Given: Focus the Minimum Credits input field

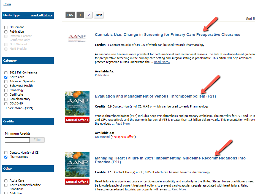Looking at the screenshot, I should pyautogui.click(x=17, y=140).
